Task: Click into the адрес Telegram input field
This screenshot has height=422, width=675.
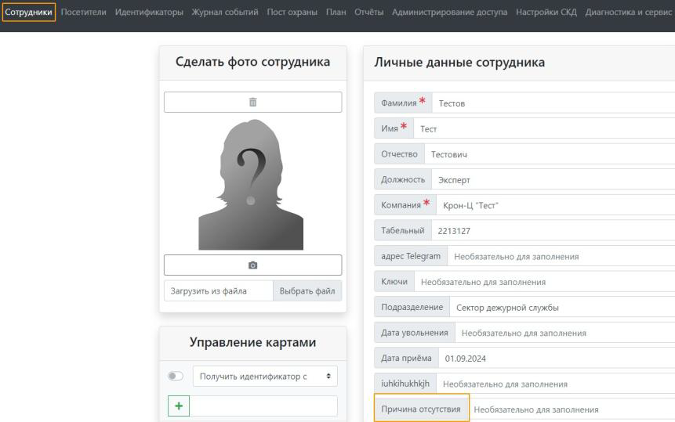Action: pyautogui.click(x=561, y=256)
